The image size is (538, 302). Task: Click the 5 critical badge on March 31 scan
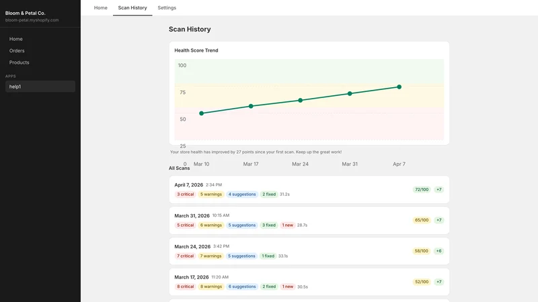186,225
